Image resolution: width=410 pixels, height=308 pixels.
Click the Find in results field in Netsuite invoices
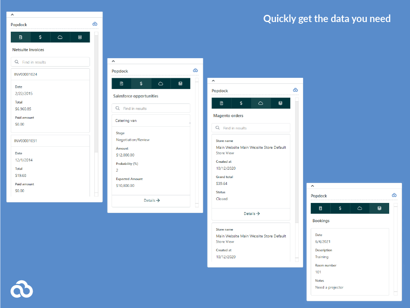pyautogui.click(x=50, y=62)
